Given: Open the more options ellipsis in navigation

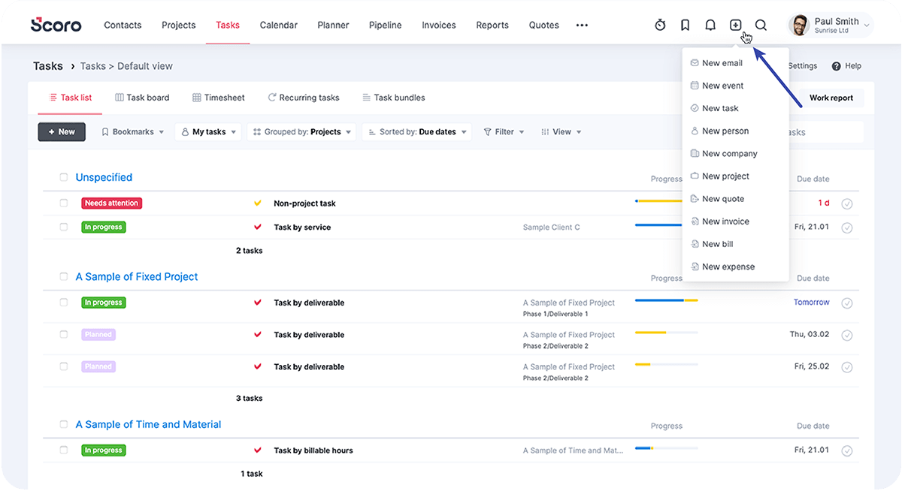Looking at the screenshot, I should [x=582, y=25].
